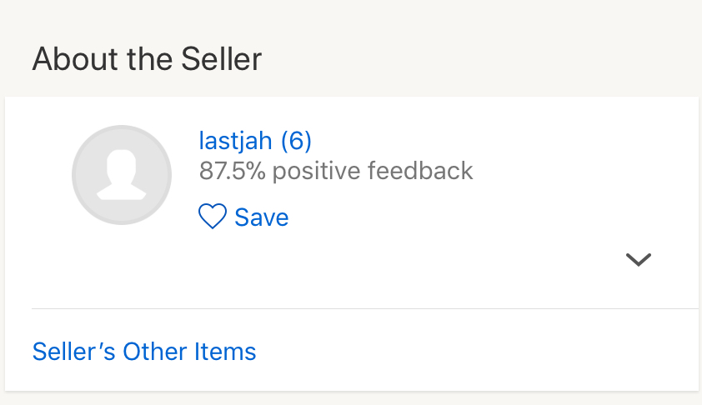
Task: Click the number 6 in parentheses
Action: 296,142
